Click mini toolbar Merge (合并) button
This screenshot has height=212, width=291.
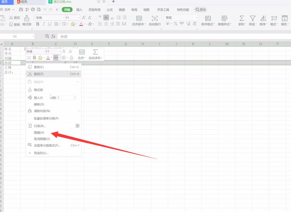coord(82,55)
